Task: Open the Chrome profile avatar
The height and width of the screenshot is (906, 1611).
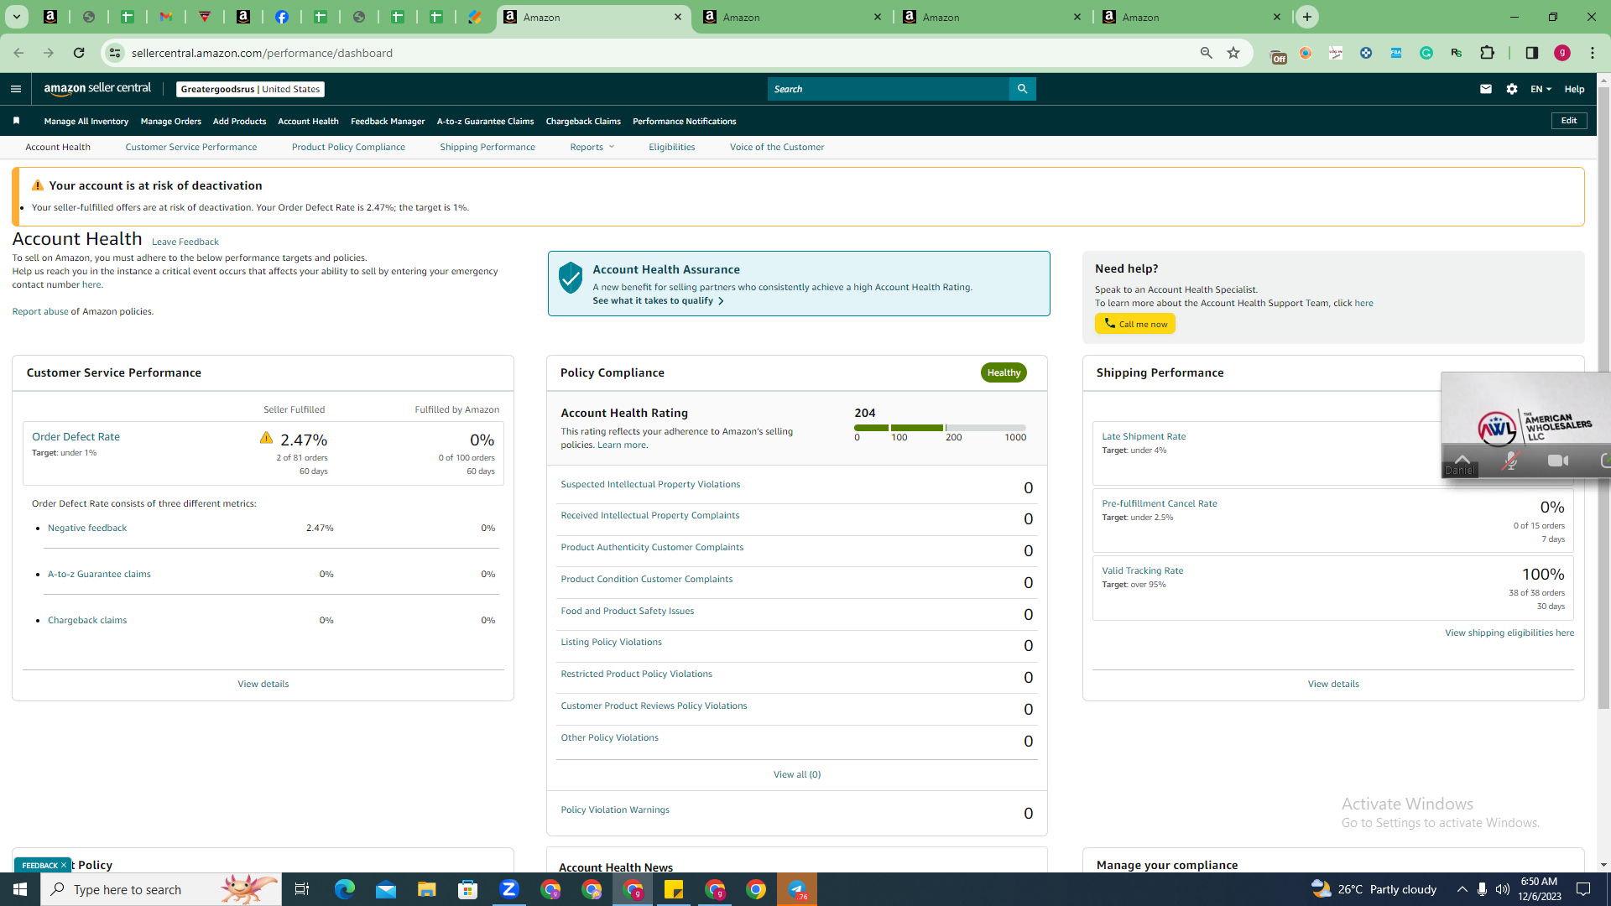Action: coord(1562,53)
